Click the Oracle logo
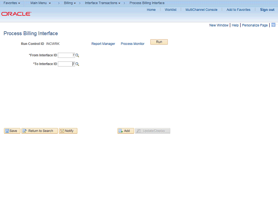Screen dimensions: 278x209 tap(17, 14)
